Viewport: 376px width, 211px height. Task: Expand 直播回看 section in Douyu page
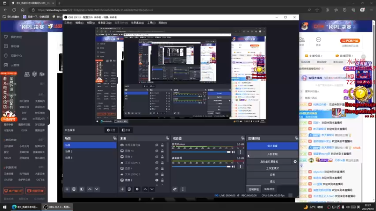344,56
